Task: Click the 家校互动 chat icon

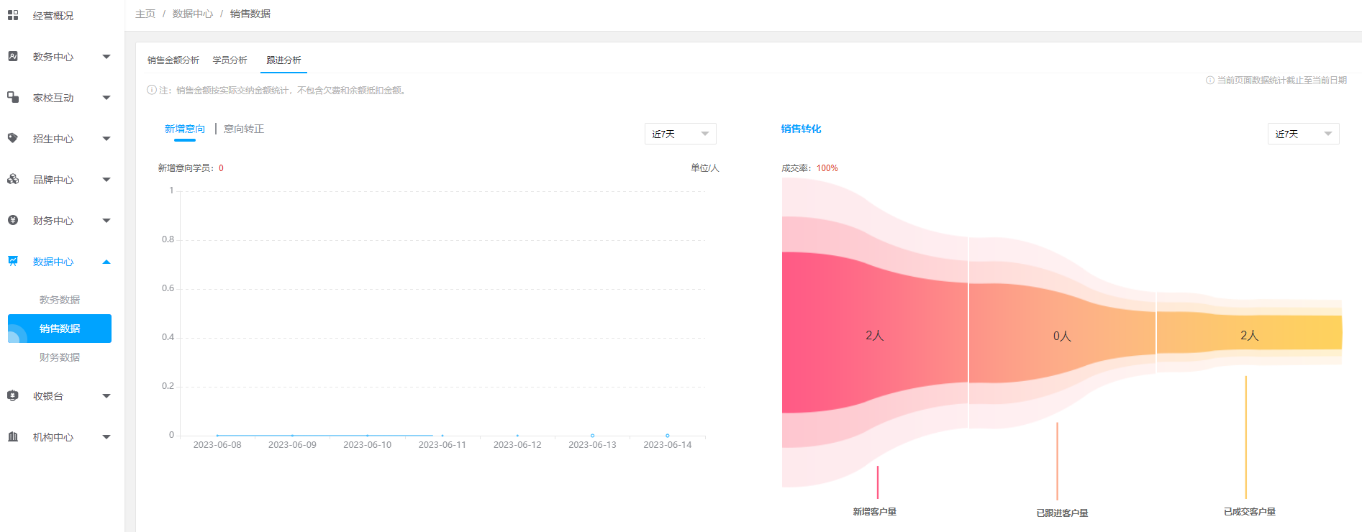Action: pyautogui.click(x=13, y=97)
